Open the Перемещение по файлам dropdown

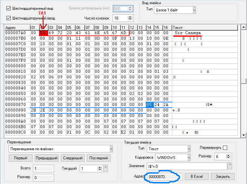pyautogui.click(x=111, y=149)
